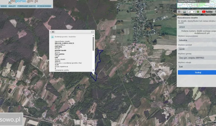
Task: Open the ANALIZY menu
Action: [12, 6]
